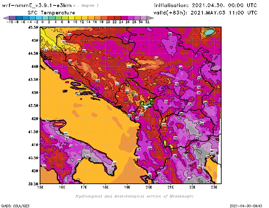The height and width of the screenshot is (208, 269).
Task: Click the legend swatch between 26 and 28
Action: [130, 18]
